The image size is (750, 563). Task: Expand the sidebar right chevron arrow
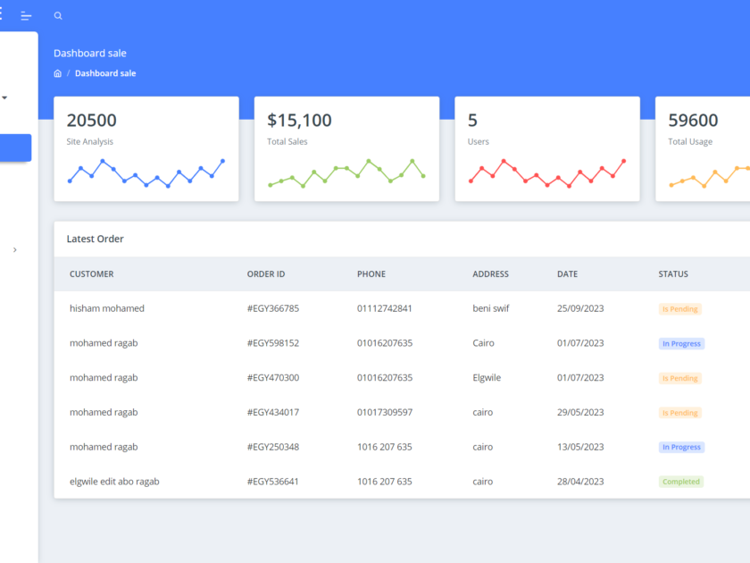(x=14, y=250)
